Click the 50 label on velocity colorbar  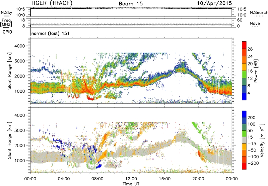250,131
